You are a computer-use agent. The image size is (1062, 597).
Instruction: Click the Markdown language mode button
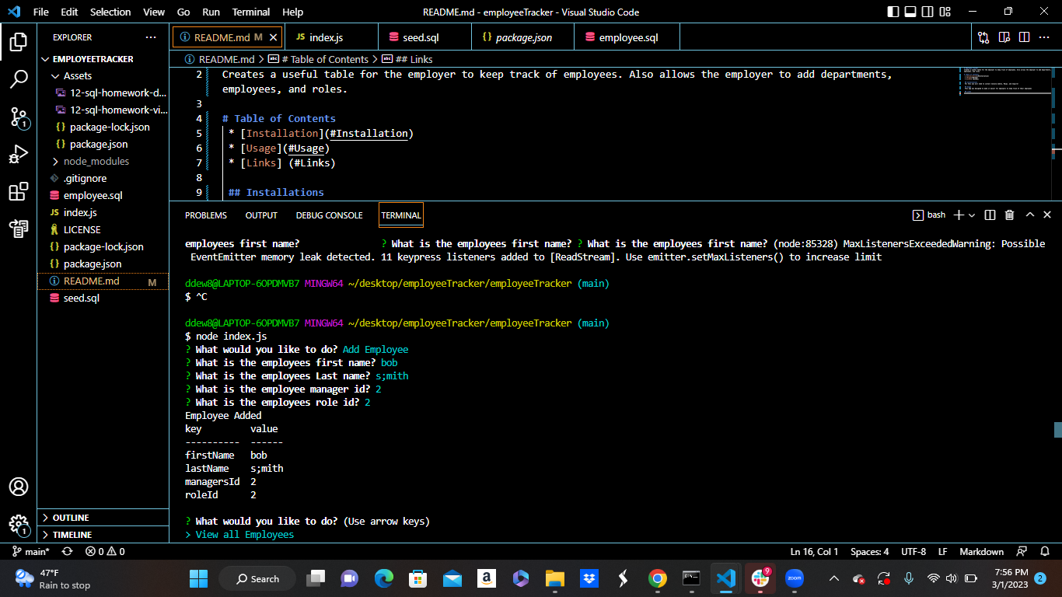coord(981,551)
